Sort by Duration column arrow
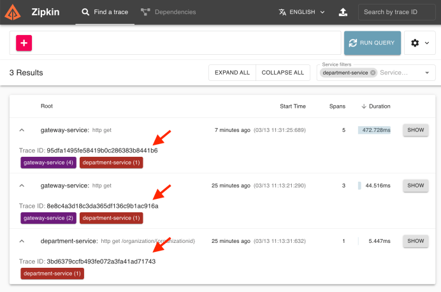 click(364, 106)
